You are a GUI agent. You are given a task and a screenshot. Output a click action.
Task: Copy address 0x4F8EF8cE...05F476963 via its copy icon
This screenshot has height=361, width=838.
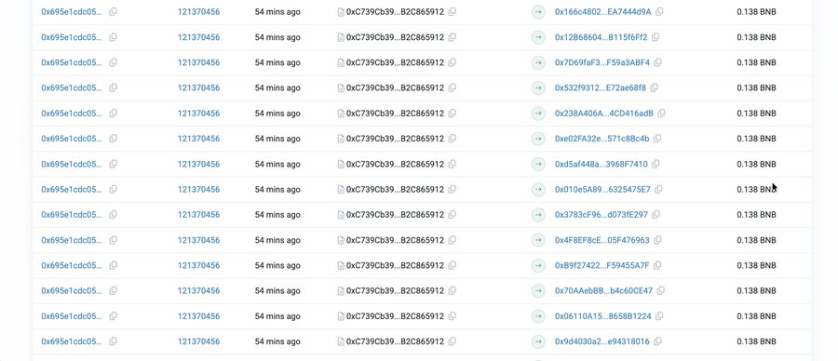pos(658,240)
